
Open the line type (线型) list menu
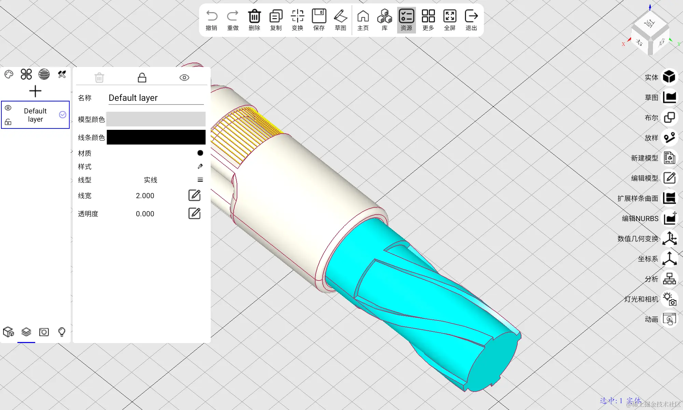point(200,180)
